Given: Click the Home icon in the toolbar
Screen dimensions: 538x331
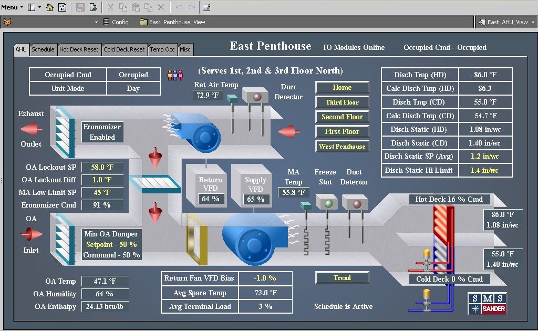Looking at the screenshot, I should tap(49, 7).
